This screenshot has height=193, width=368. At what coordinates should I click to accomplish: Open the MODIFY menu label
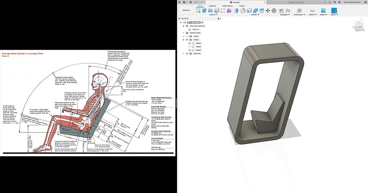tap(255, 15)
